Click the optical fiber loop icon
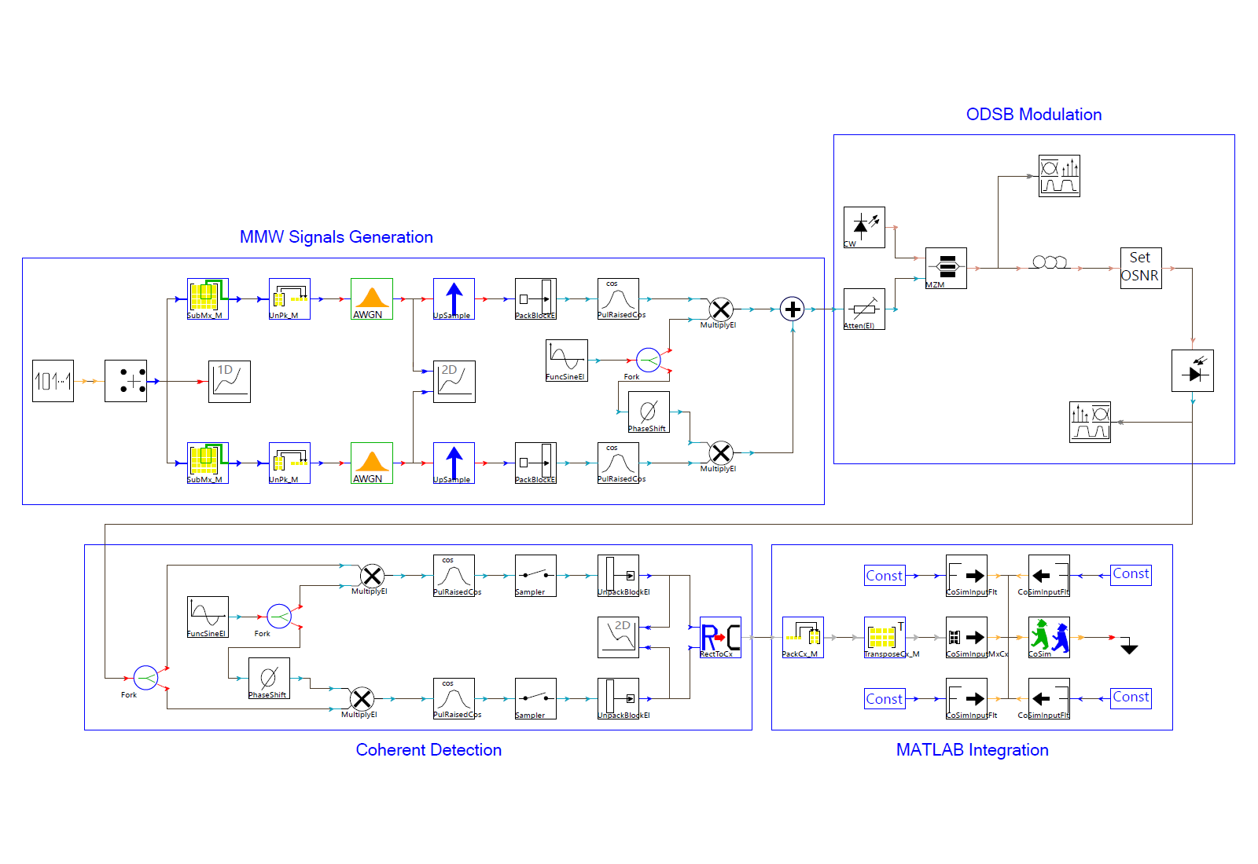 1050,262
